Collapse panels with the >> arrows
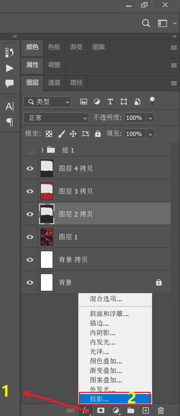Viewport: 180px width, 416px height. point(174,36)
